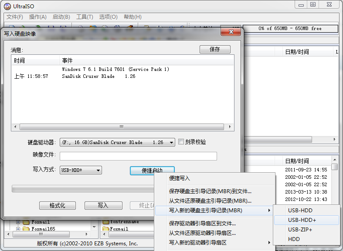Click lower 日期/时间 column header in UltraISO

tap(307, 161)
